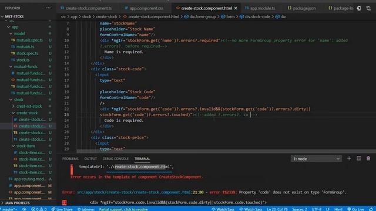Screen dimensions: 376x211
Task: Click Partial support, click to resolve
Action: 123,209
